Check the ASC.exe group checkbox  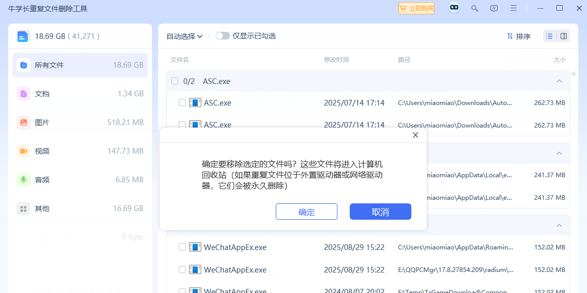pos(175,81)
